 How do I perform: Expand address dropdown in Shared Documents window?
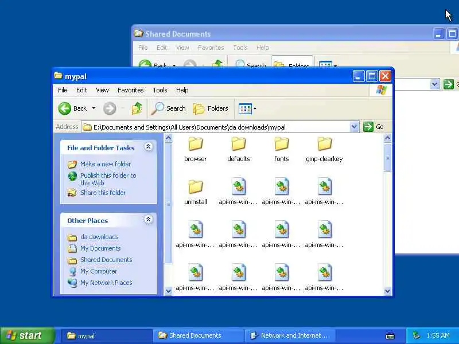point(435,84)
